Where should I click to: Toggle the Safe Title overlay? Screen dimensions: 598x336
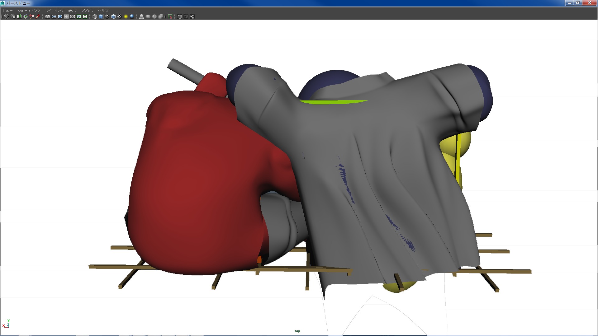pyautogui.click(x=85, y=16)
